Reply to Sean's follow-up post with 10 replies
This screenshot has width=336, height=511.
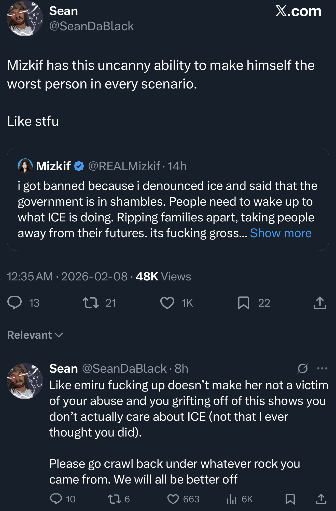(56, 499)
